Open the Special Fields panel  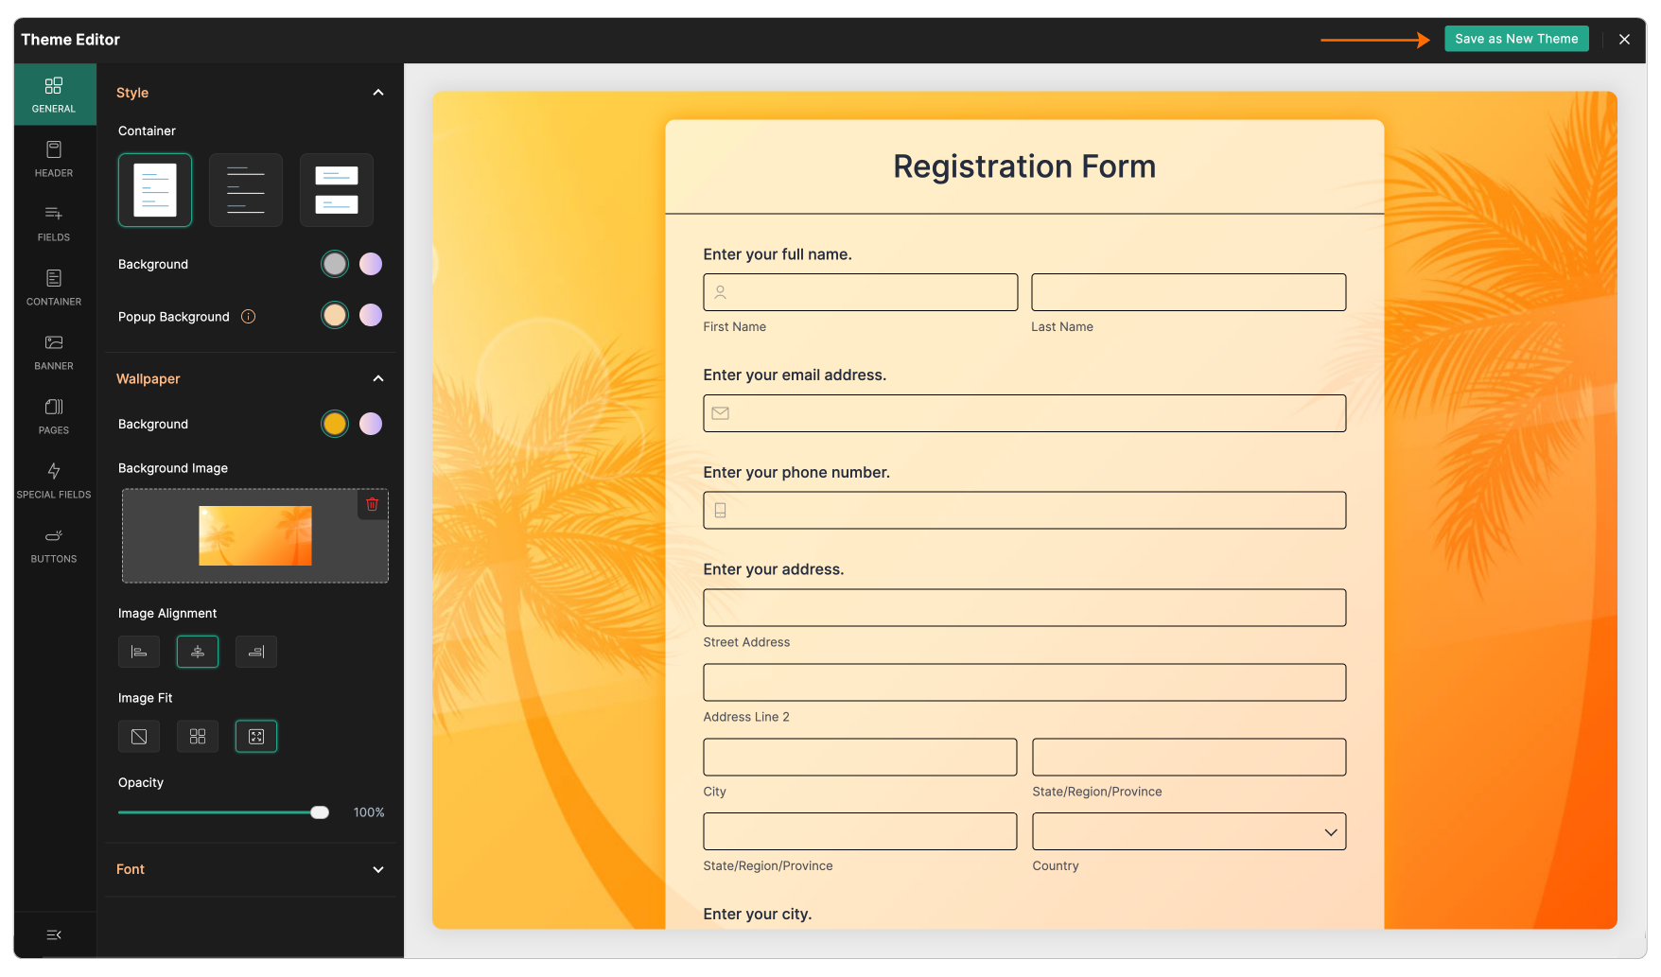[54, 480]
